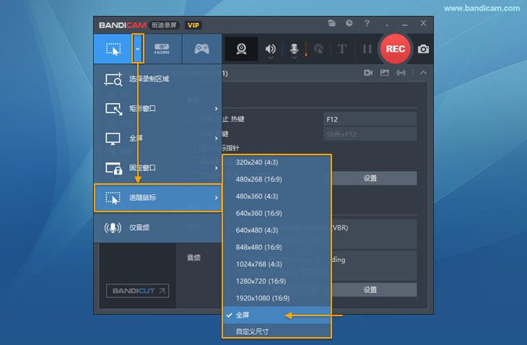527x345 pixels.
Task: Click lower 设置 settings button
Action: click(x=374, y=290)
